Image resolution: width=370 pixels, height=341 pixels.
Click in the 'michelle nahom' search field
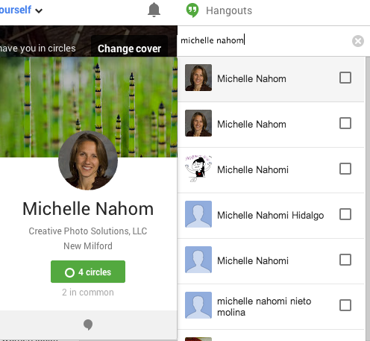click(263, 41)
